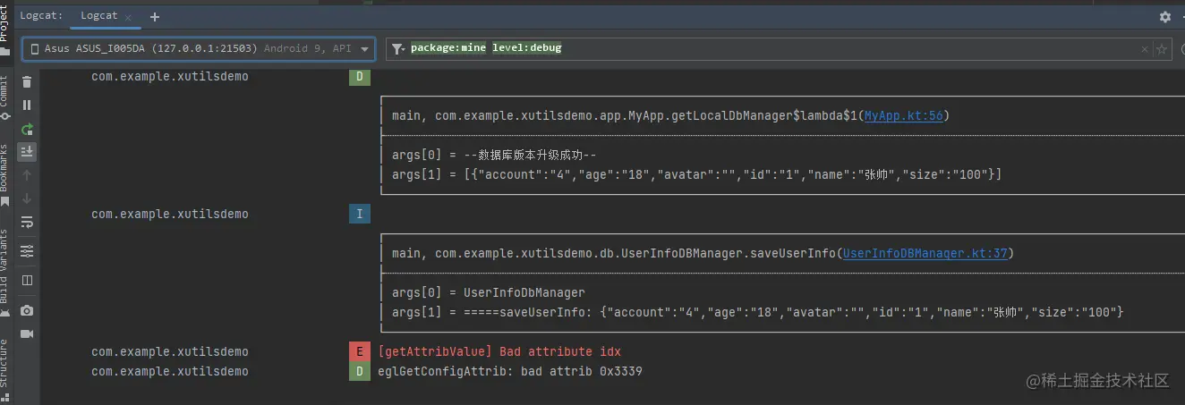The image size is (1185, 405).
Task: Clear the filter with the X icon
Action: pyautogui.click(x=1144, y=49)
